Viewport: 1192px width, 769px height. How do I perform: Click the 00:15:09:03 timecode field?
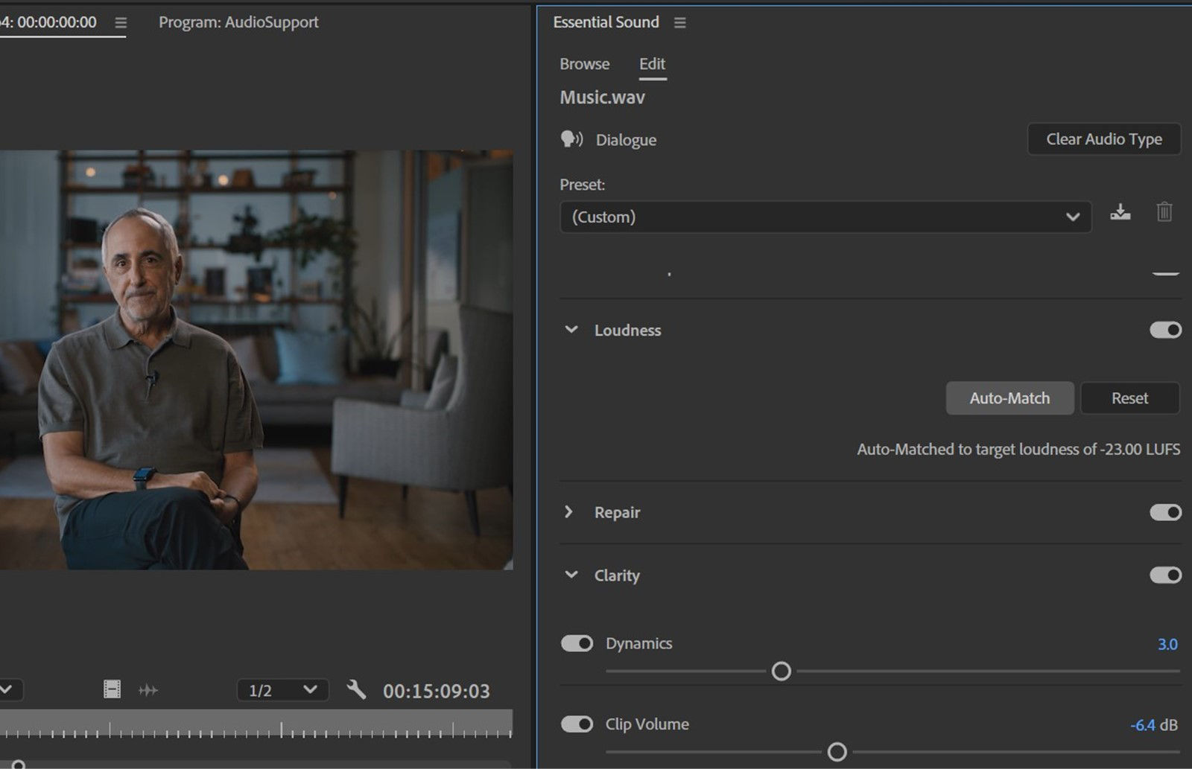click(x=437, y=689)
